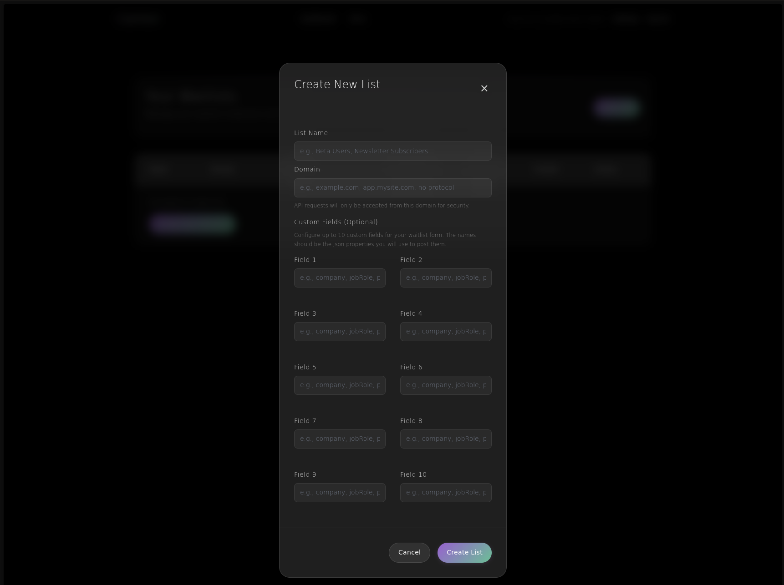The height and width of the screenshot is (585, 784).
Task: Cancel creating the new list
Action: [x=409, y=552]
